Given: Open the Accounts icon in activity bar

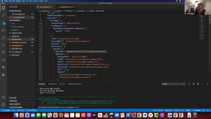Looking at the screenshot, I should 3,97.
